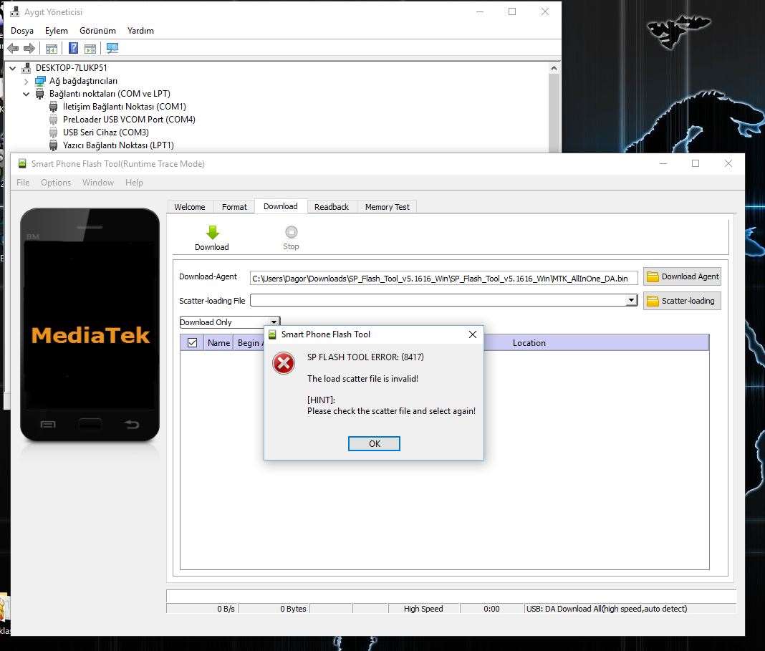Viewport: 765px width, 651px height.
Task: Switch to the Welcome tab
Action: pyautogui.click(x=190, y=207)
